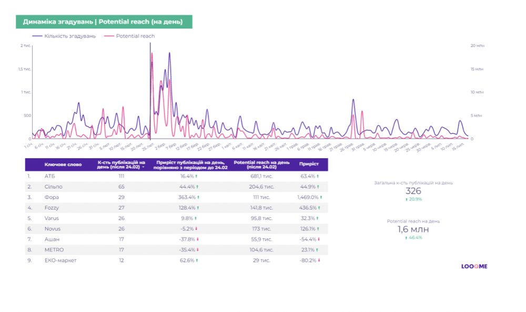
Task: Click red down arrow beside Ашан -54.4%
Action: coord(319,239)
